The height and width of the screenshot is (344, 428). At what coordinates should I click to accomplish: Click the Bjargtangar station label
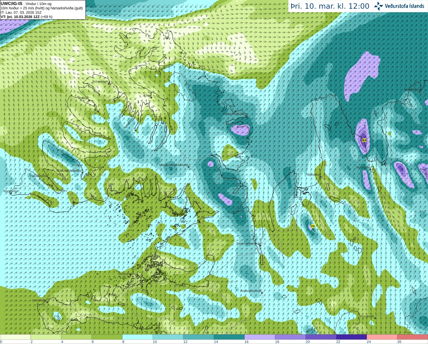(x=11, y=191)
